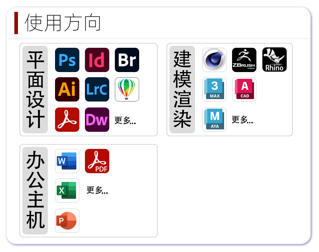Select the Dreamweaver Dw icon

click(x=97, y=119)
